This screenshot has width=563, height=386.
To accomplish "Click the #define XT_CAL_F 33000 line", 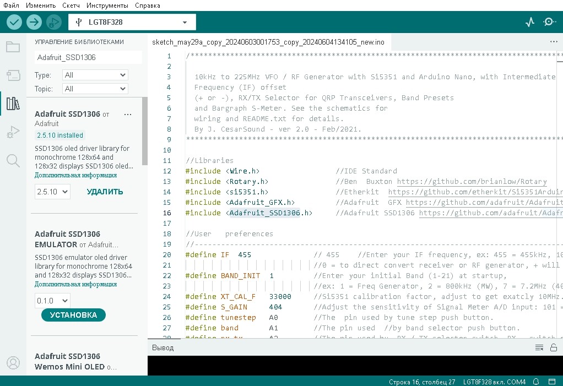I will [238, 297].
